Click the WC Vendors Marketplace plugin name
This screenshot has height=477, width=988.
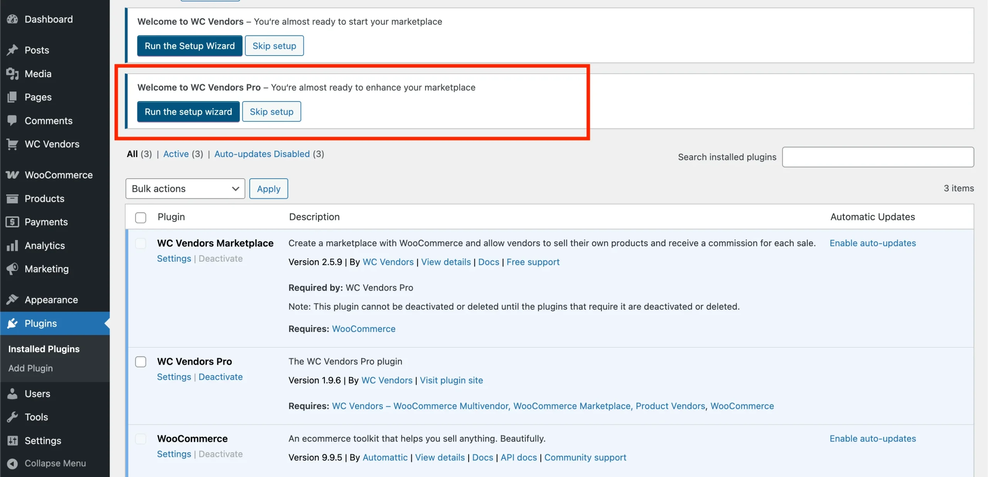click(215, 244)
